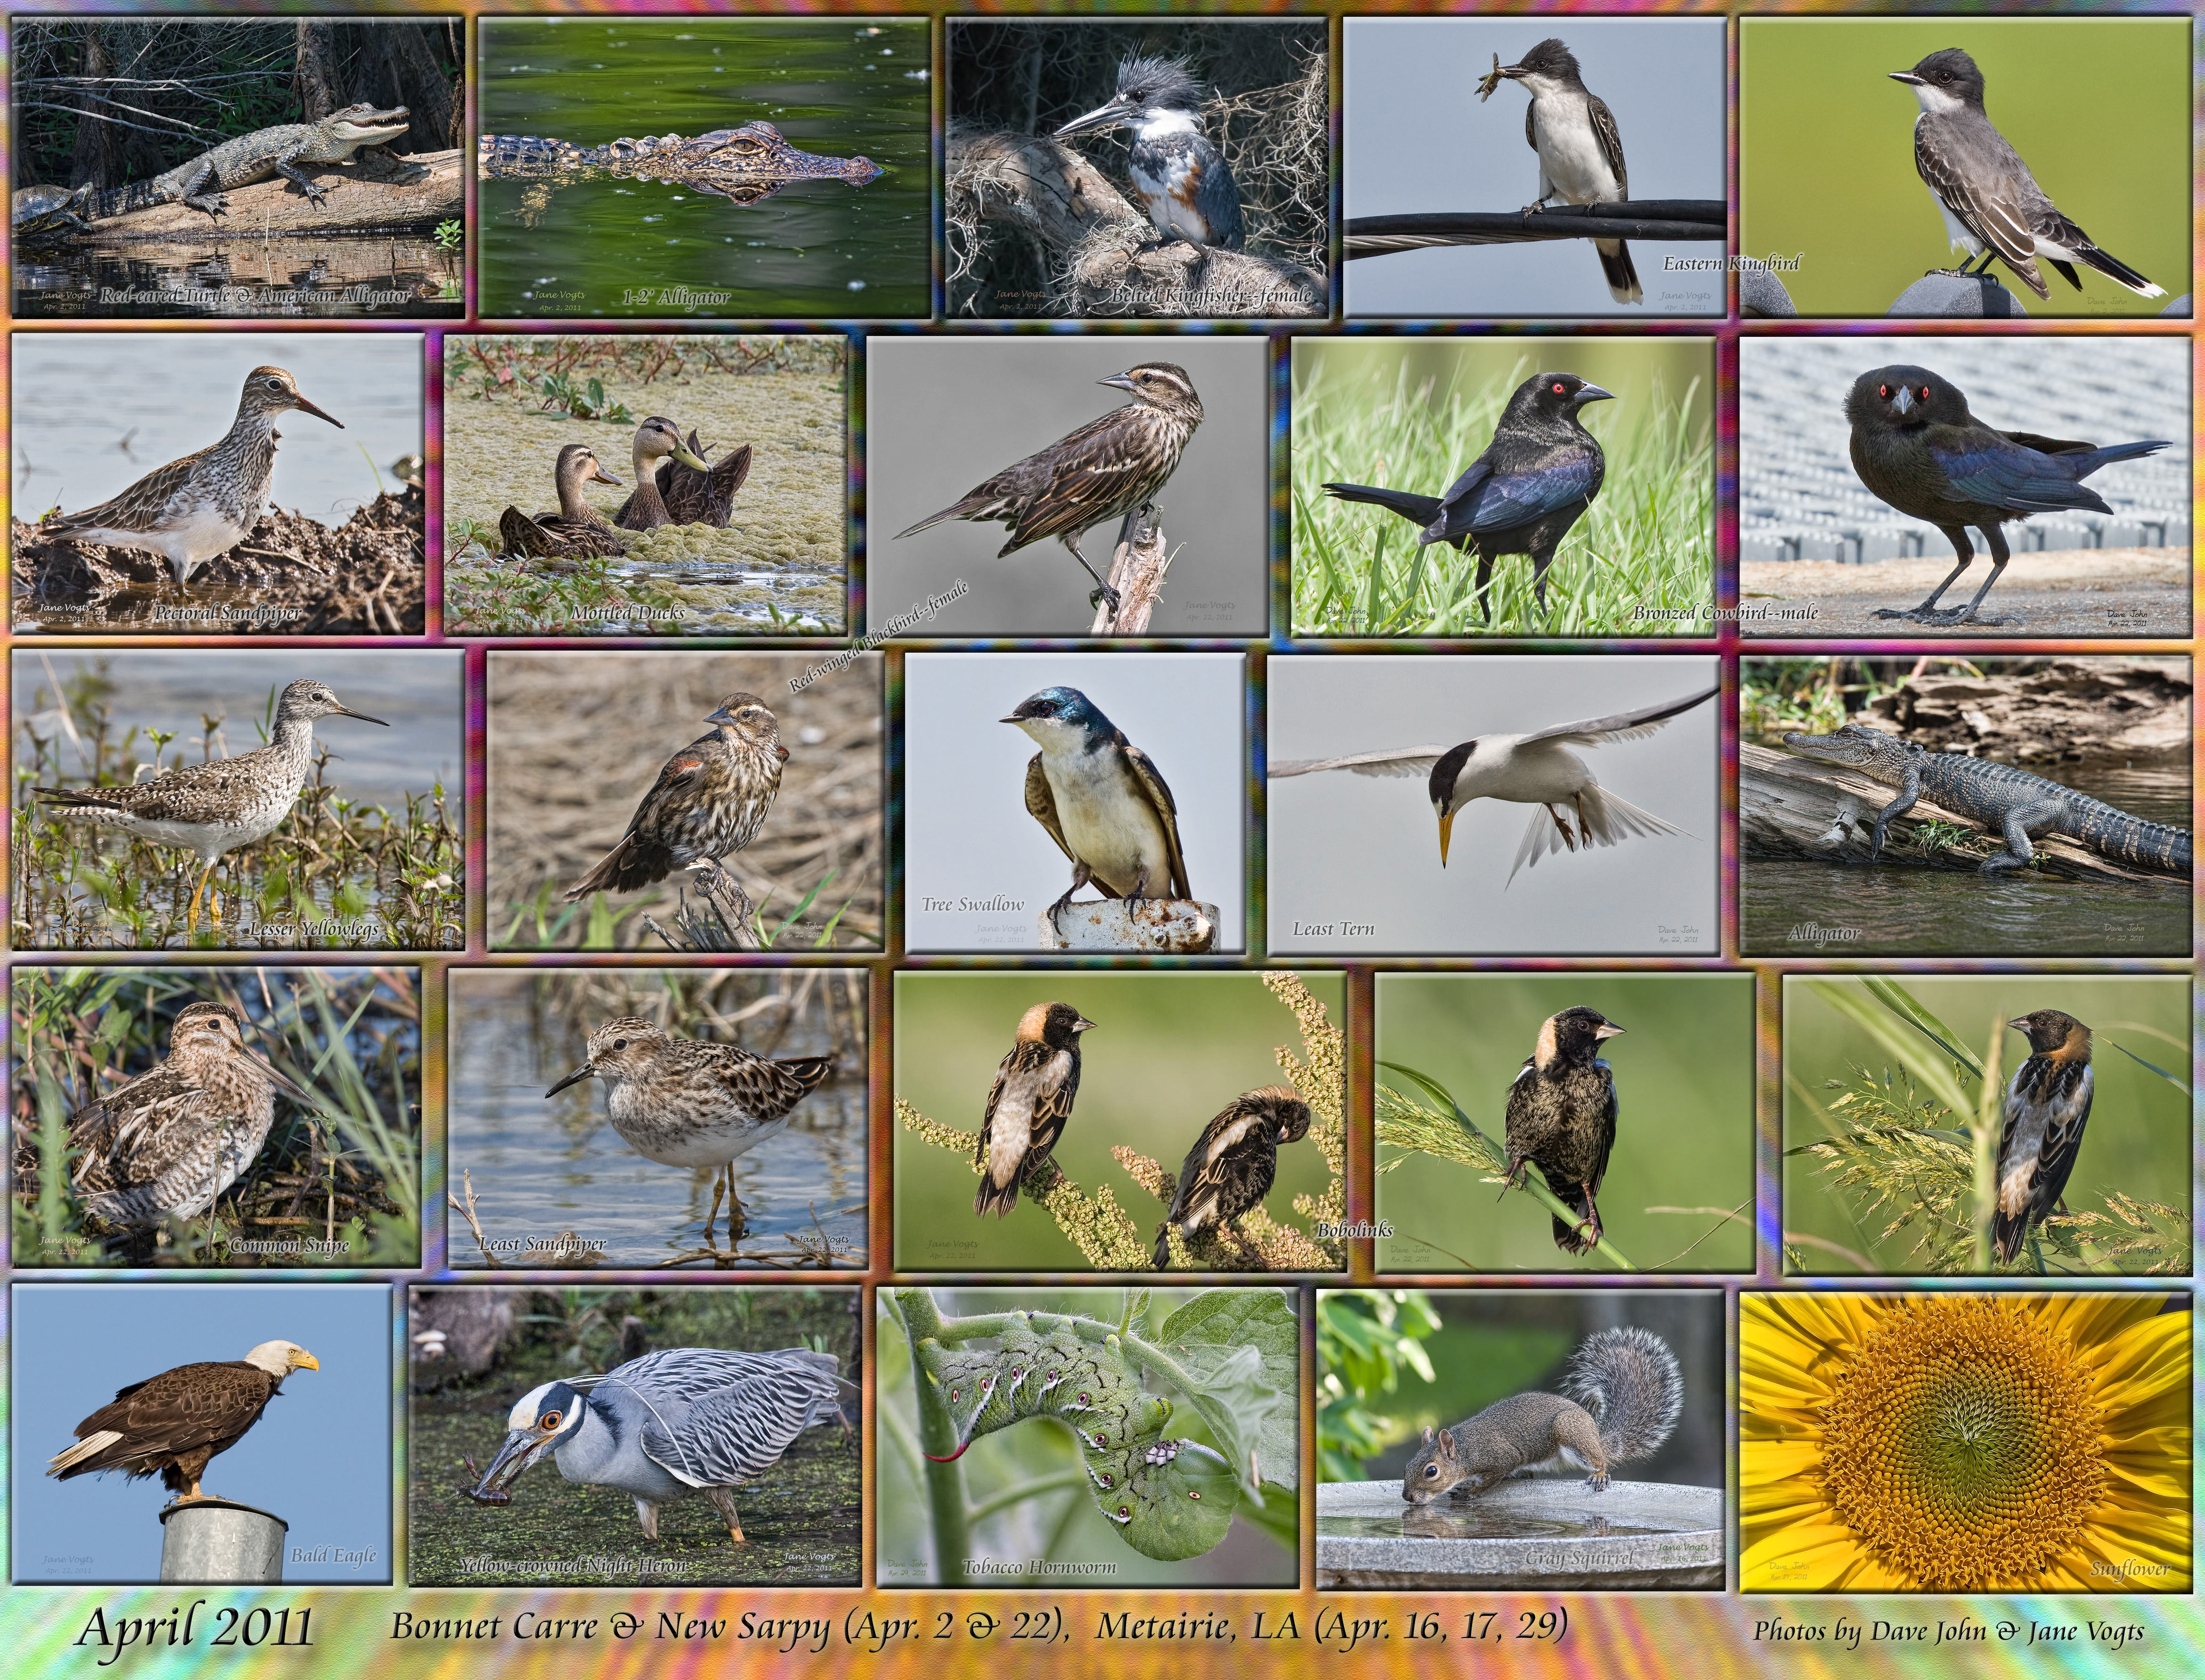Screen dimensions: 2205x1680
Task: Open the two Bobolinks photo
Action: (x=1119, y=1121)
